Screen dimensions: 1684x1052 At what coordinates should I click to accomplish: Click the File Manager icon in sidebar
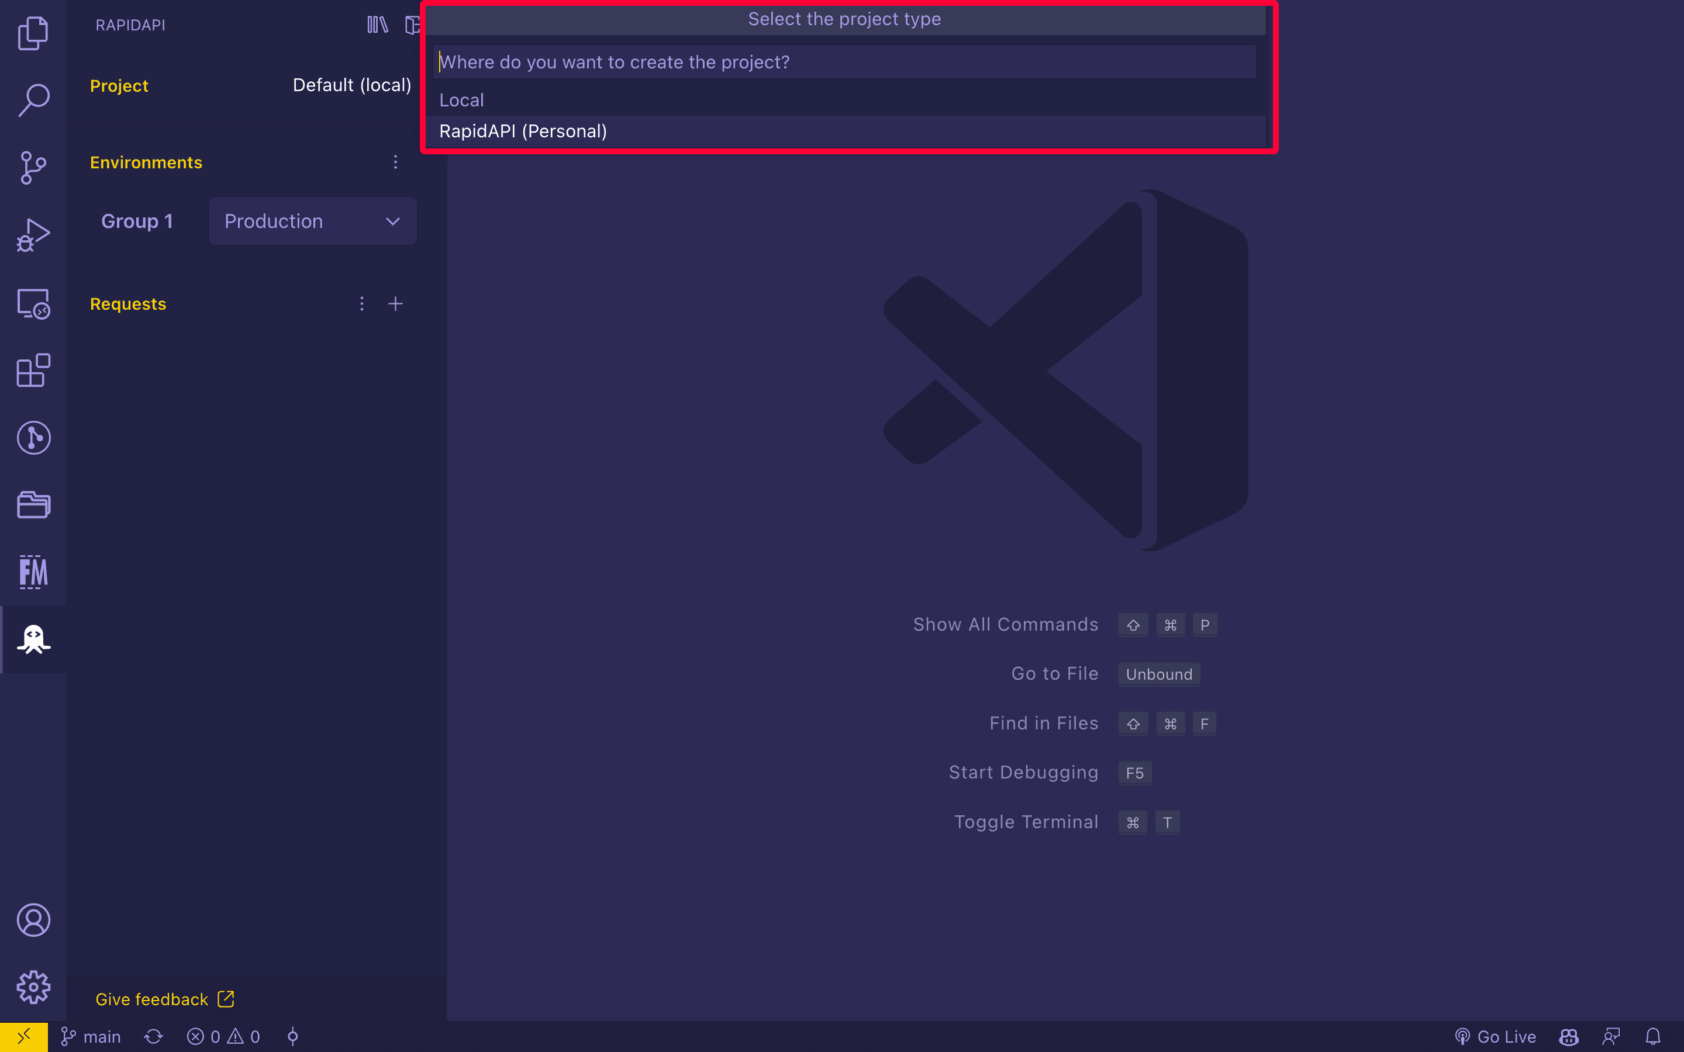click(x=33, y=571)
